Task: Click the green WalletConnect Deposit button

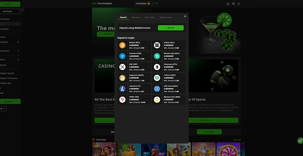Action: pos(171,28)
